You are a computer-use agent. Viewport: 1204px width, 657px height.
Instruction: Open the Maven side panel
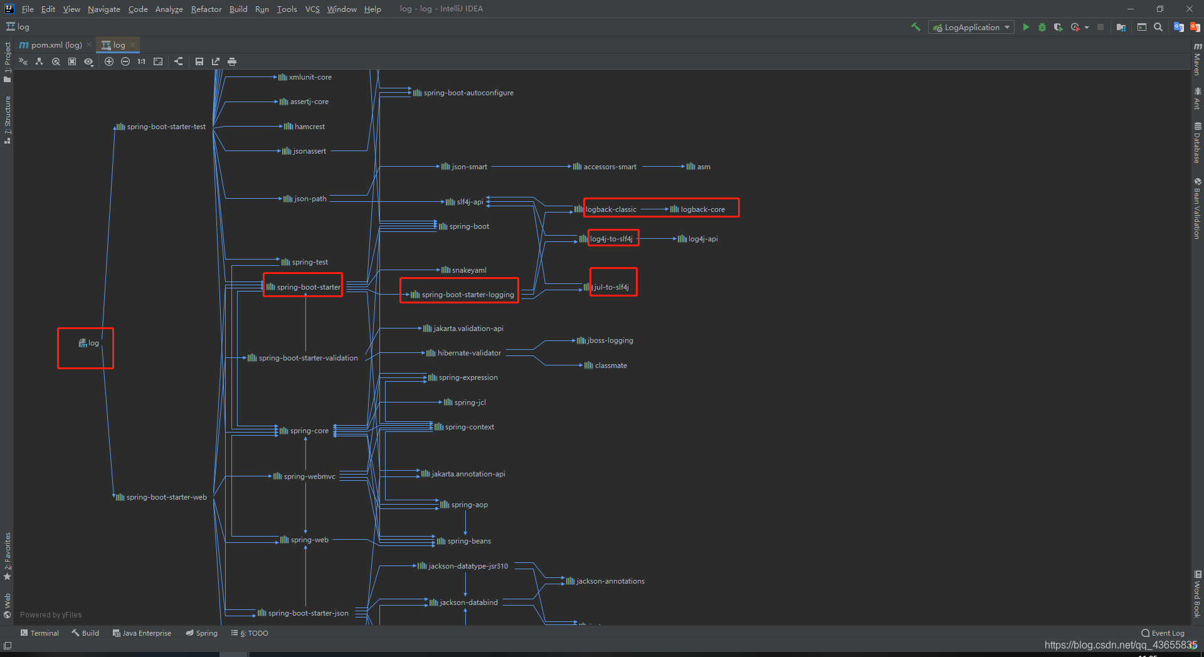tap(1197, 60)
